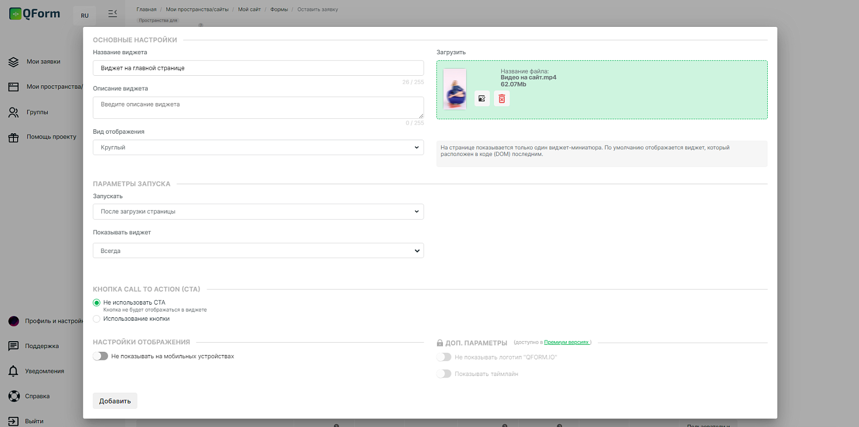
Task: Click the Выйти logout icon
Action: click(x=13, y=422)
